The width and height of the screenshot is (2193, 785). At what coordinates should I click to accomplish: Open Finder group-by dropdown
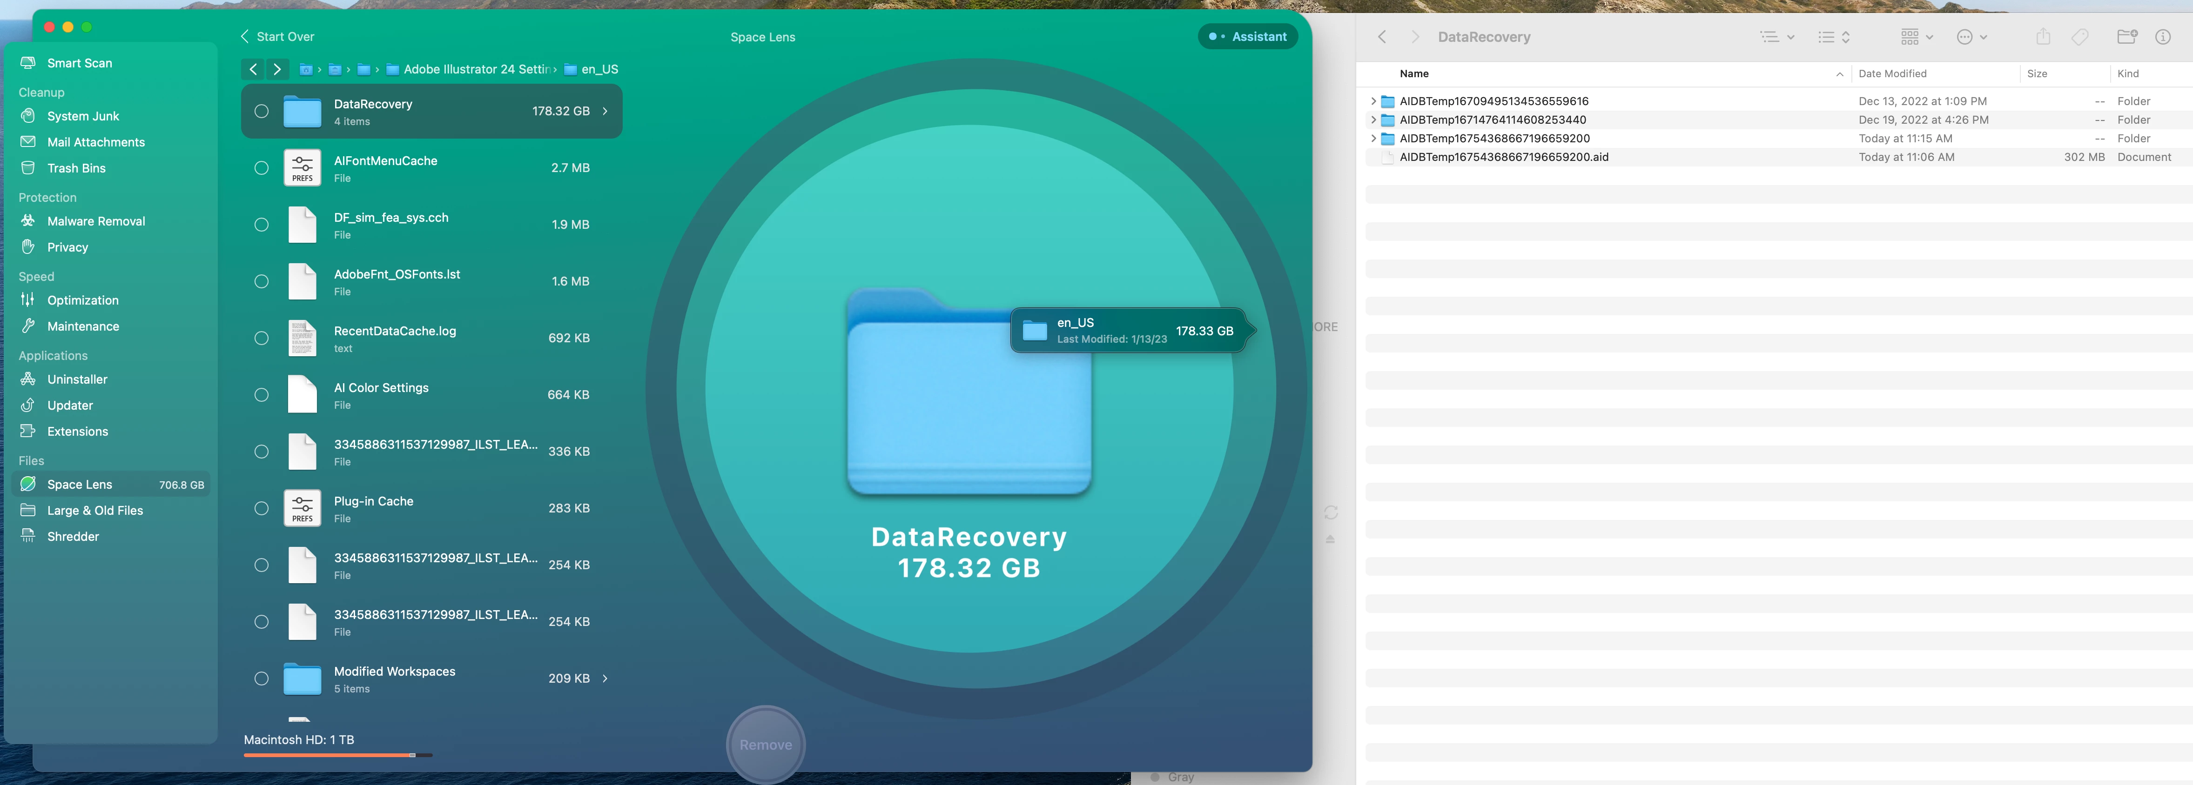(1917, 37)
